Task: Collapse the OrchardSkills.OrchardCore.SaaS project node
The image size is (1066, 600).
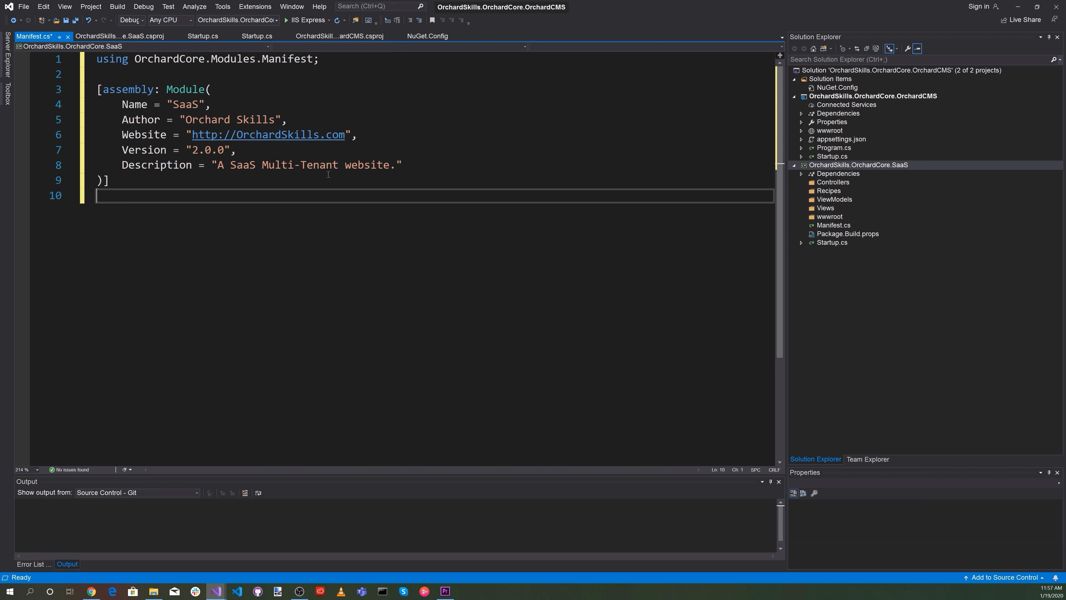Action: tap(794, 165)
